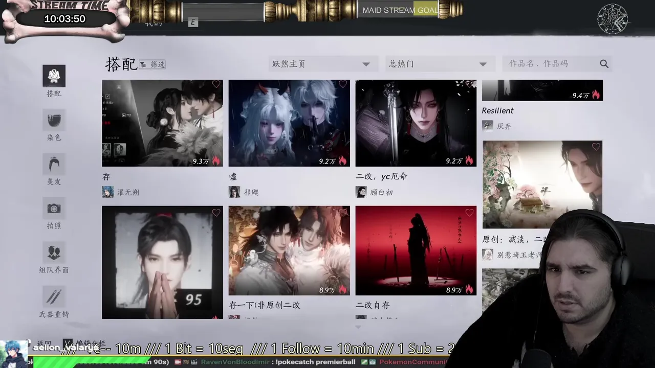Click the 二改自存 title text
655x368 pixels.
pos(373,305)
